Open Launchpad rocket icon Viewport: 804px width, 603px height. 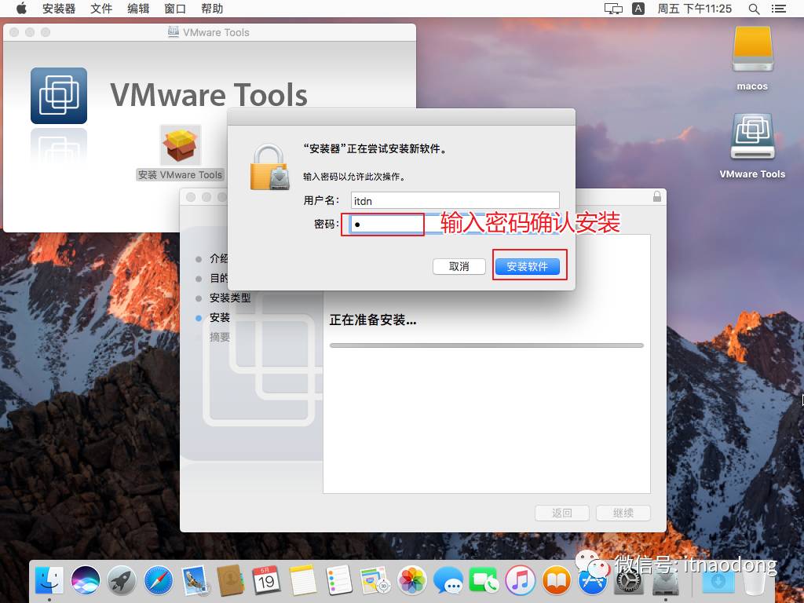[x=122, y=580]
